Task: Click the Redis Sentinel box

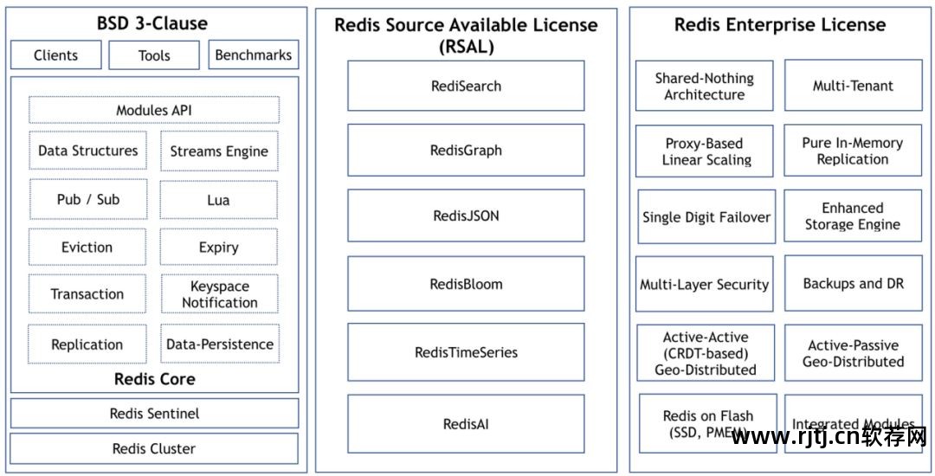Action: [x=154, y=413]
